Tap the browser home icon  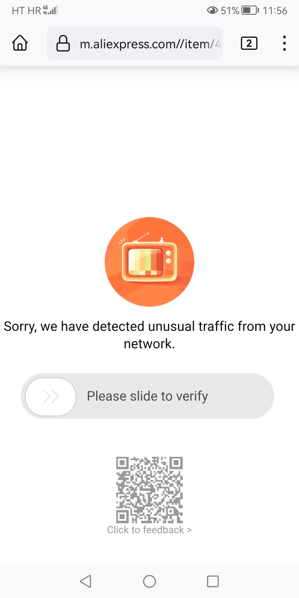(x=20, y=43)
